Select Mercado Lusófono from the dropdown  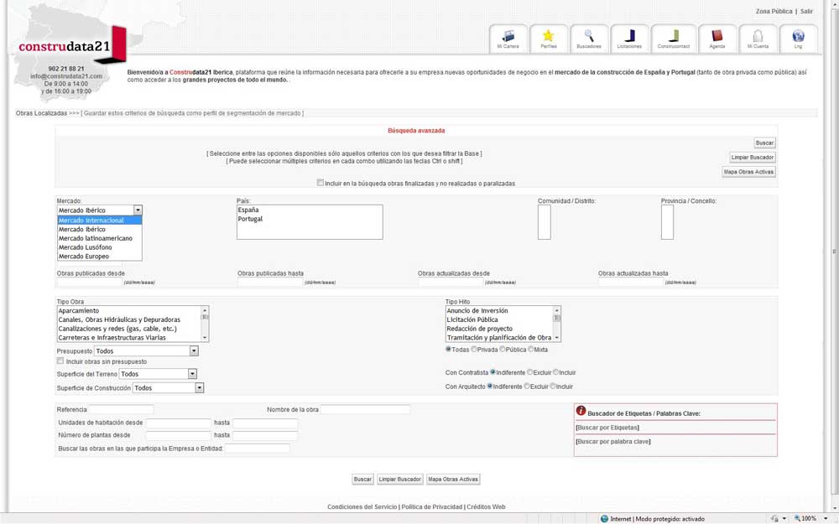pos(100,247)
